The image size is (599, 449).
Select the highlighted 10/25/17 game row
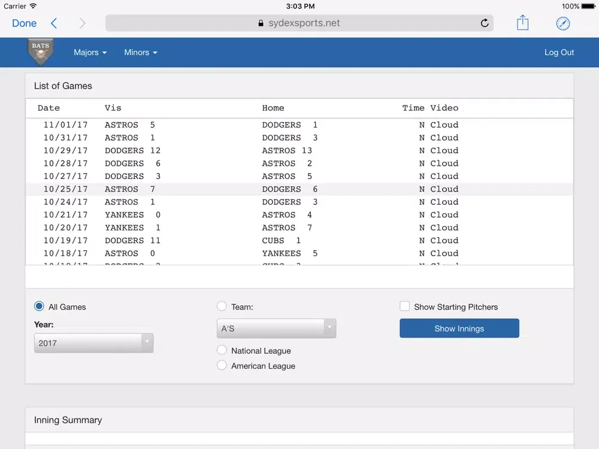click(299, 189)
